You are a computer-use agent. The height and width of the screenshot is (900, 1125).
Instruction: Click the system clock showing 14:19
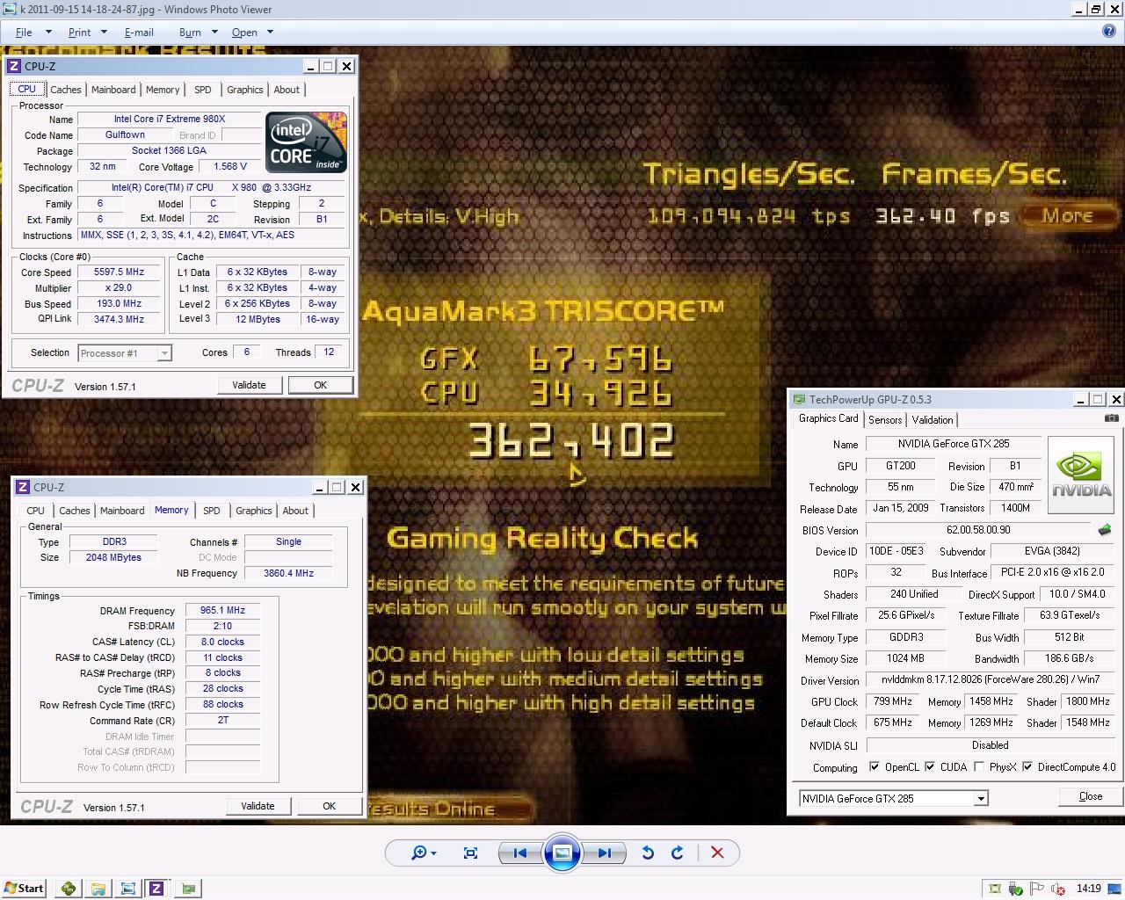(1088, 889)
